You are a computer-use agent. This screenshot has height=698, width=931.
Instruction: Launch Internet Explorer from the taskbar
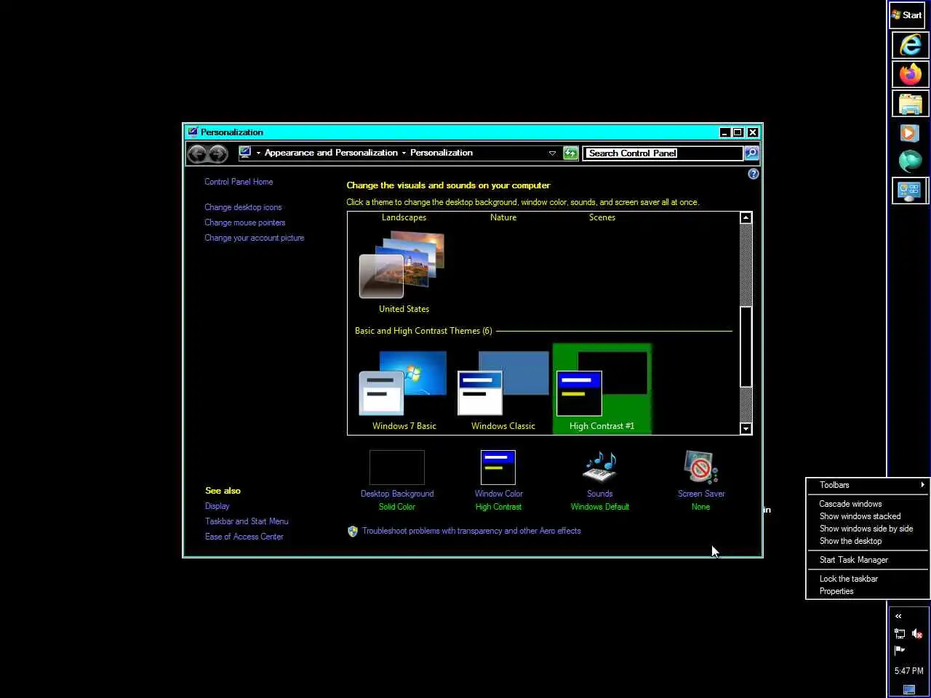point(910,44)
